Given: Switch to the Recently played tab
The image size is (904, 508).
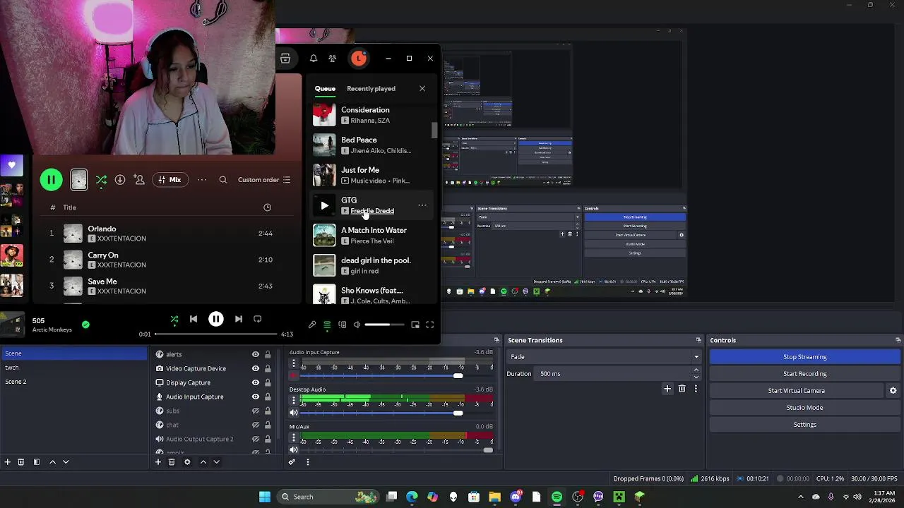Looking at the screenshot, I should click(371, 89).
